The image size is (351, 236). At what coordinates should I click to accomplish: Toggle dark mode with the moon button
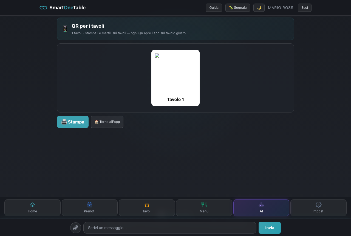(x=259, y=8)
